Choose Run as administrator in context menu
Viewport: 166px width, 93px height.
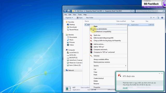(108, 29)
